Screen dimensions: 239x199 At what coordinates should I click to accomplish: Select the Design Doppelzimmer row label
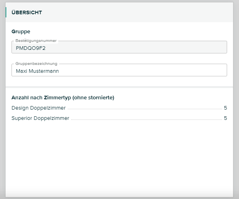point(38,108)
